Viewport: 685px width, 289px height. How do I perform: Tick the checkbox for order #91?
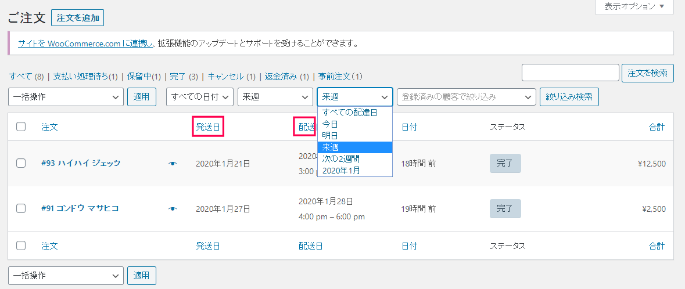tap(21, 208)
